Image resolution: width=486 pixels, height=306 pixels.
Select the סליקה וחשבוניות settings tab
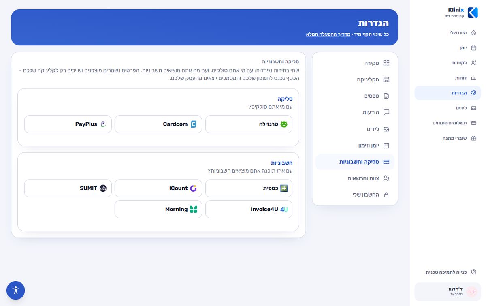355,162
